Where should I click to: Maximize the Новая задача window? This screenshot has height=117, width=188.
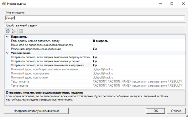(x=172, y=3)
